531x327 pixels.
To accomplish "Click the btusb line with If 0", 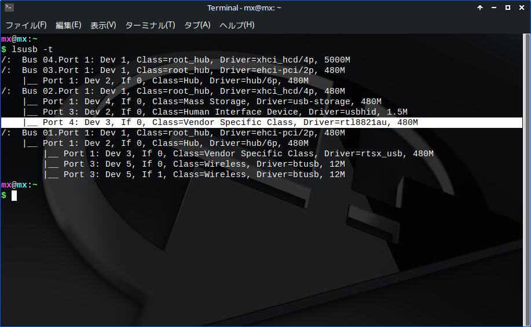I will pyautogui.click(x=194, y=164).
